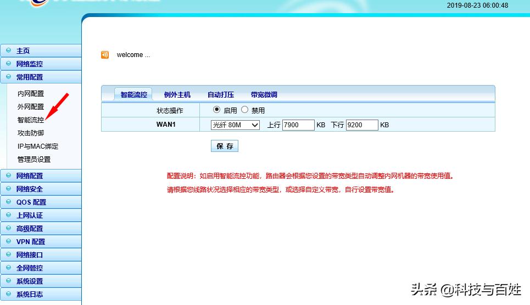Viewport: 530px width, 305px height.
Task: Click the WAN1 row label
Action: click(x=166, y=125)
